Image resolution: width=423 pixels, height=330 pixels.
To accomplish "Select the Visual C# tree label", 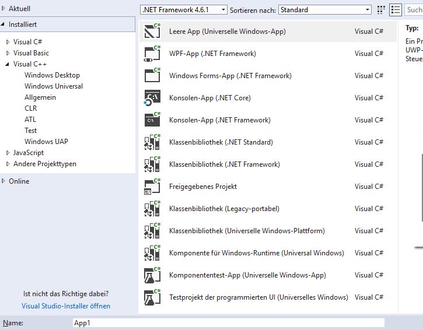I will click(28, 42).
